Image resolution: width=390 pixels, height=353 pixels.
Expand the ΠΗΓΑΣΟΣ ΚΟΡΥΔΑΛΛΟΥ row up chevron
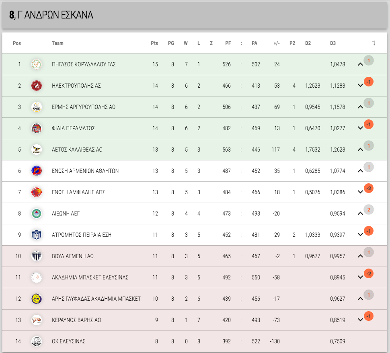pos(360,64)
